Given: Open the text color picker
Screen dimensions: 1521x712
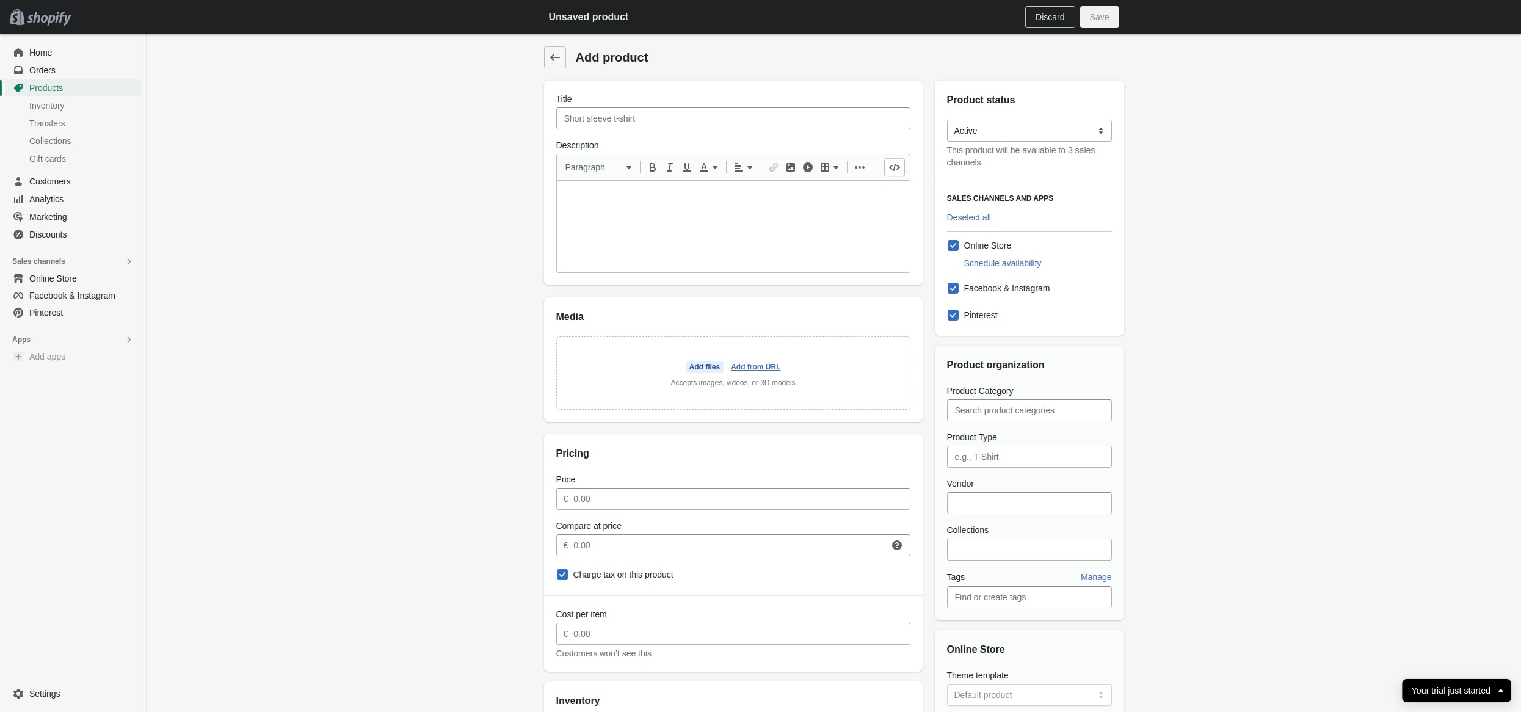Looking at the screenshot, I should pyautogui.click(x=708, y=167).
